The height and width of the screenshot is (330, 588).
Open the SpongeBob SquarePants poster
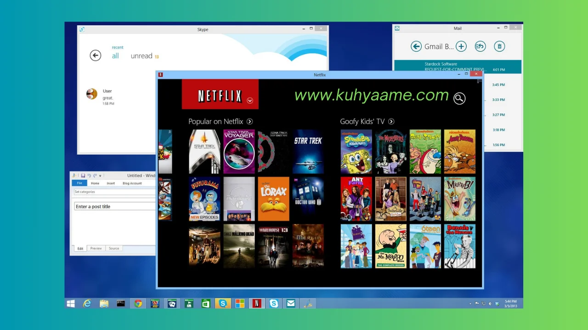(x=356, y=152)
